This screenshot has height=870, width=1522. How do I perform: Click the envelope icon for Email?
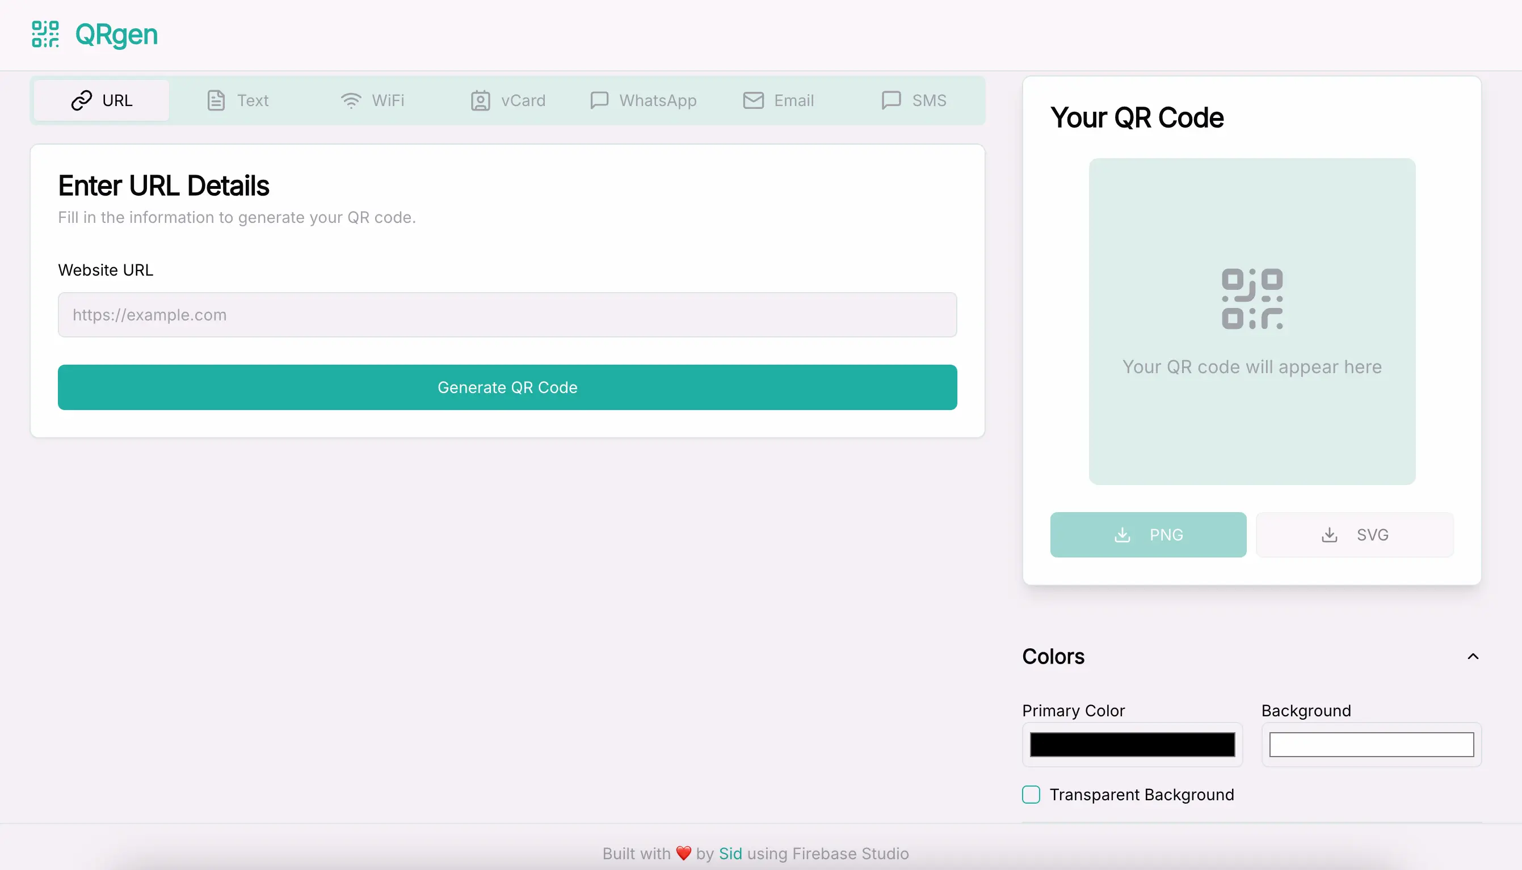point(753,100)
